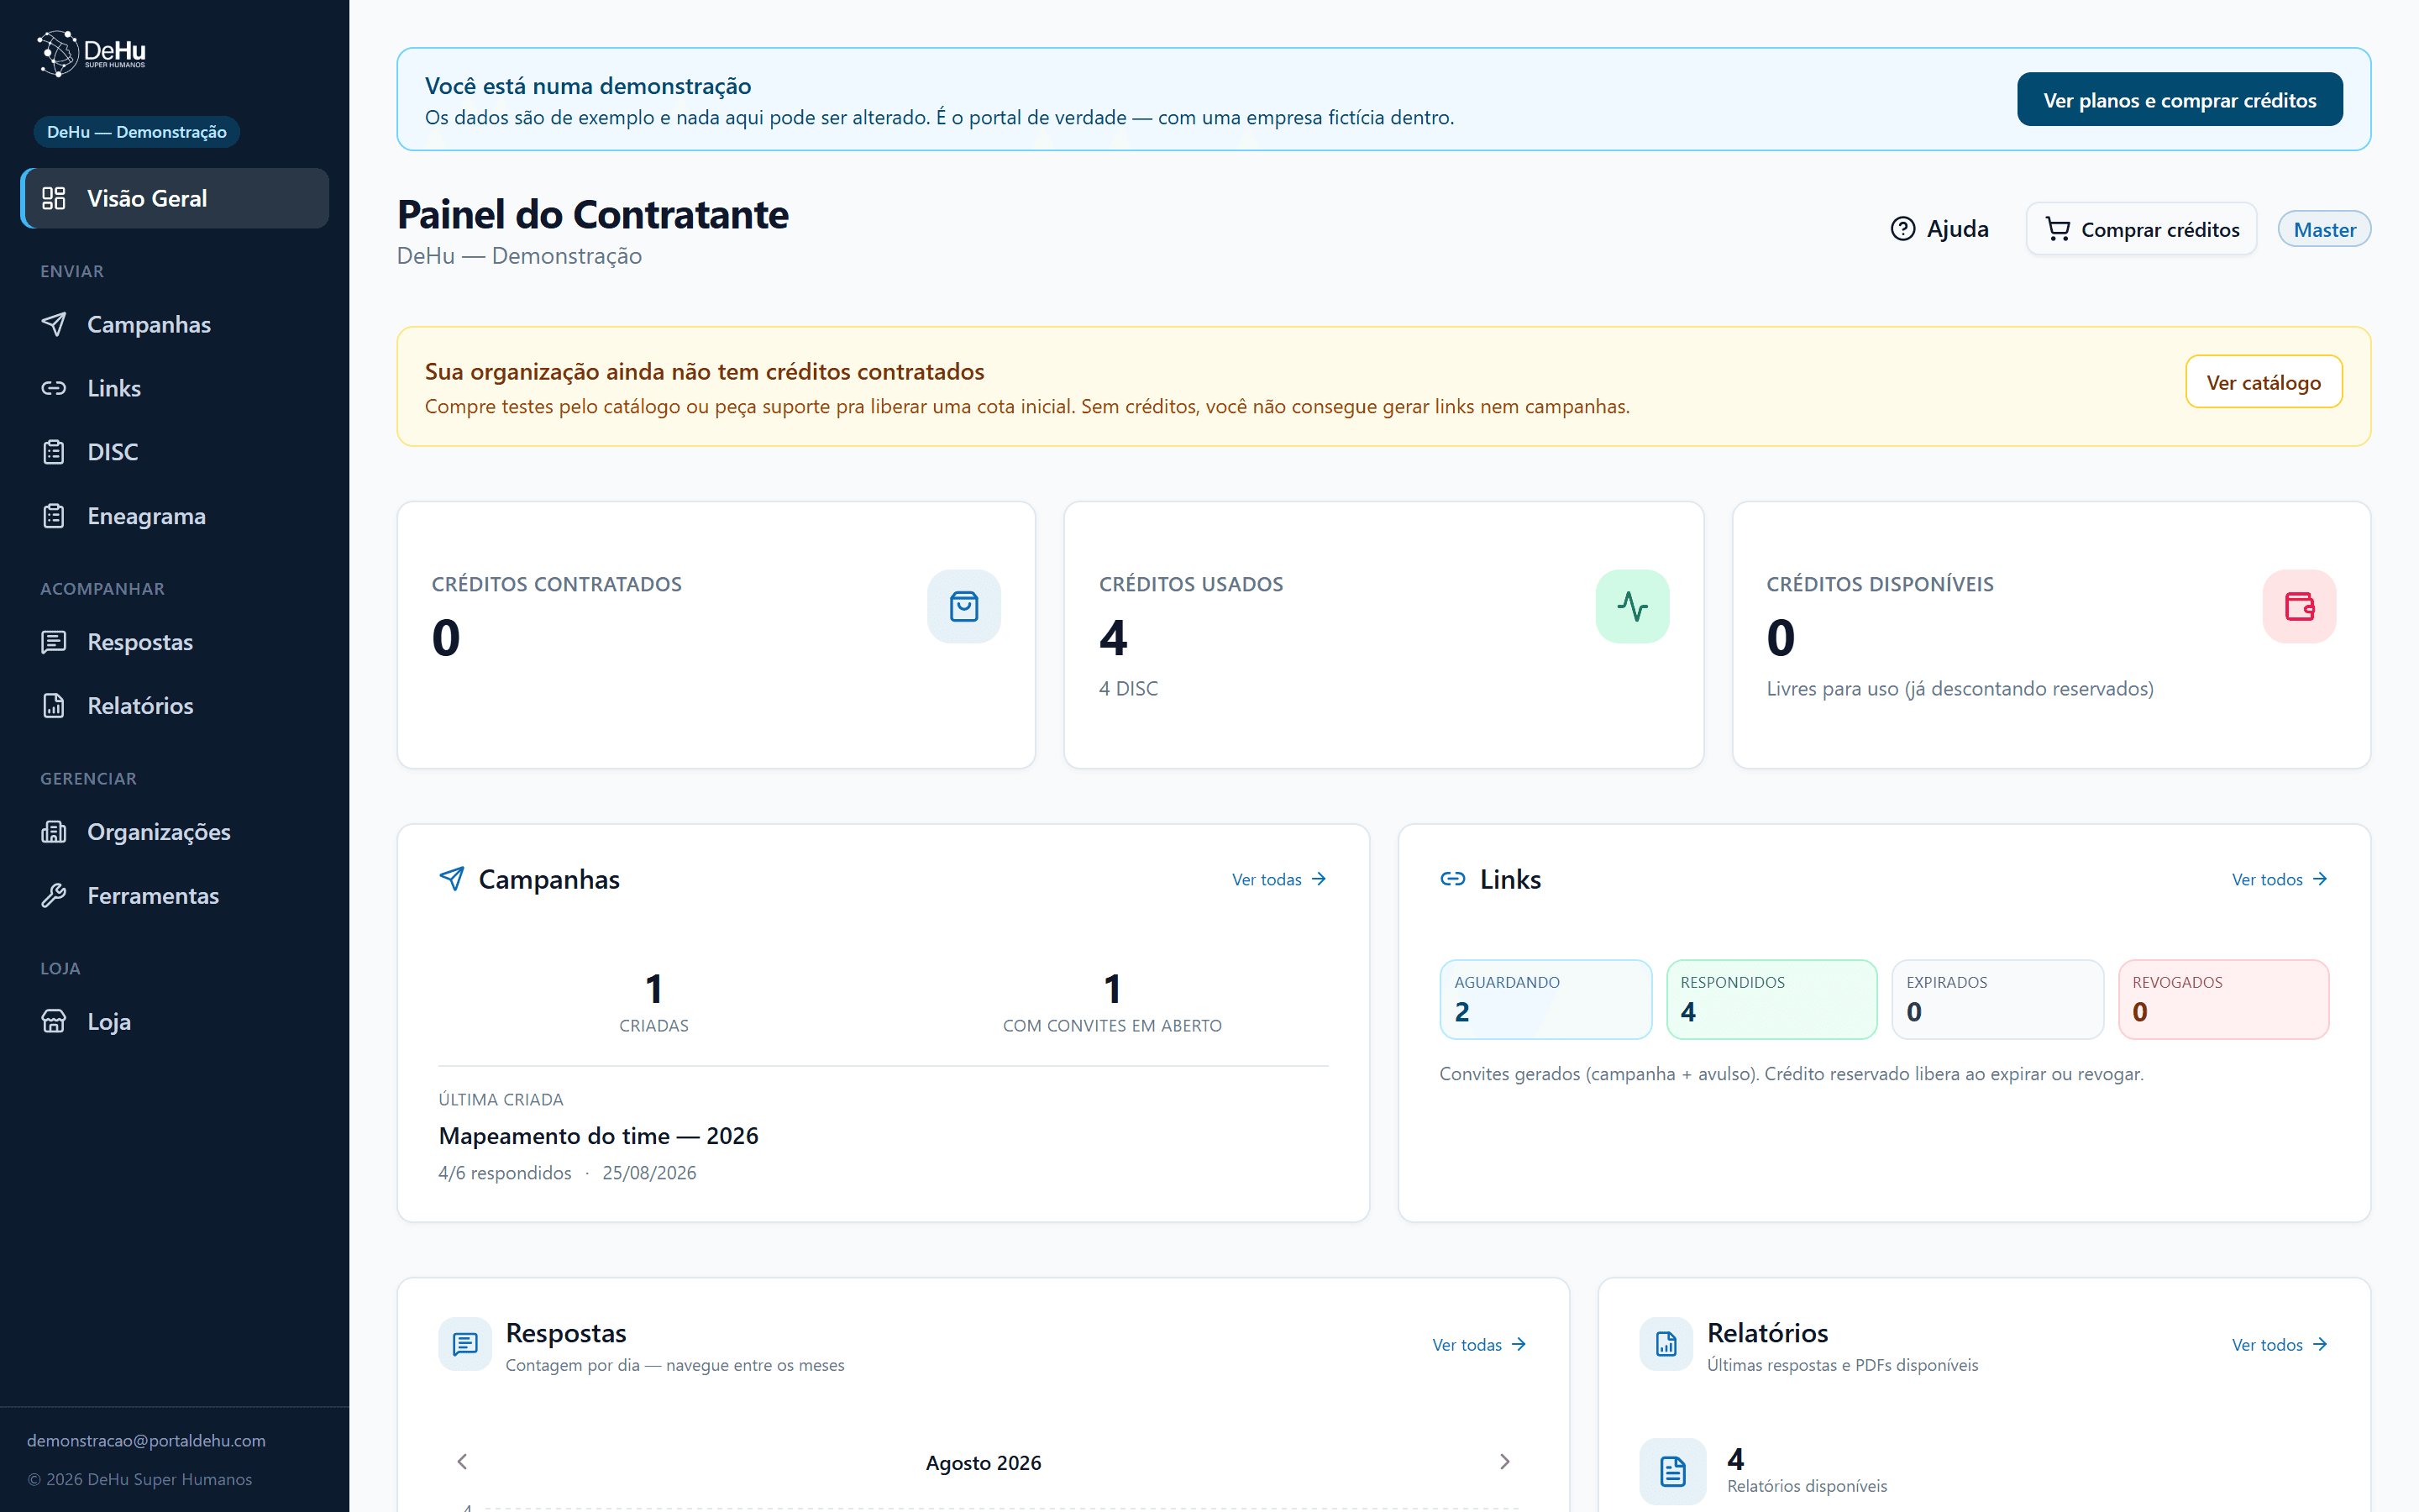Image resolution: width=2419 pixels, height=1512 pixels.
Task: Select the Revogados status box
Action: tap(2223, 999)
